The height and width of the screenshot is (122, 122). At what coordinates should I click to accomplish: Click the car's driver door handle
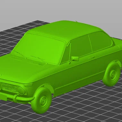(x=91, y=58)
